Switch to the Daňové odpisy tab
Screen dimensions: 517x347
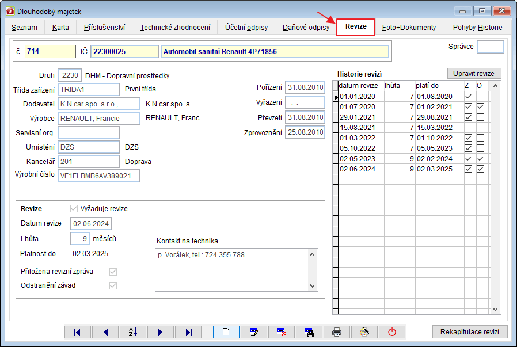click(x=306, y=28)
